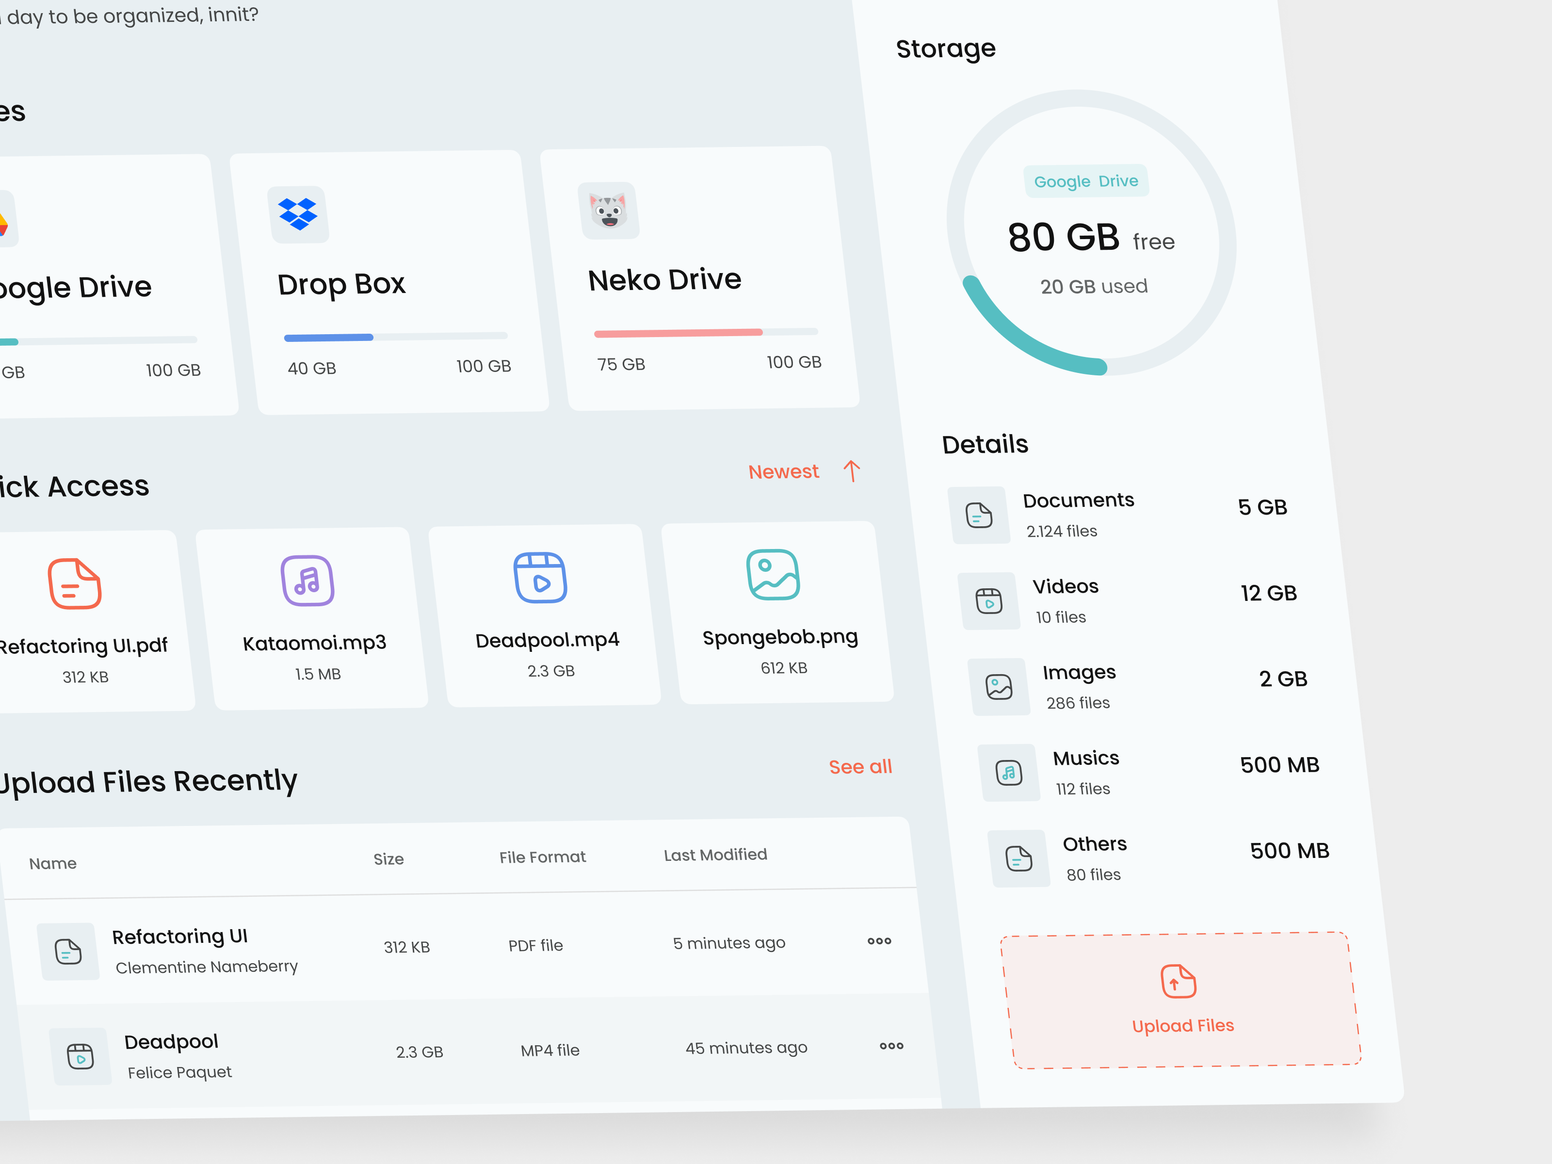Viewport: 1552px width, 1164px height.
Task: Select the Documents icon in Details panel
Action: [x=980, y=516]
